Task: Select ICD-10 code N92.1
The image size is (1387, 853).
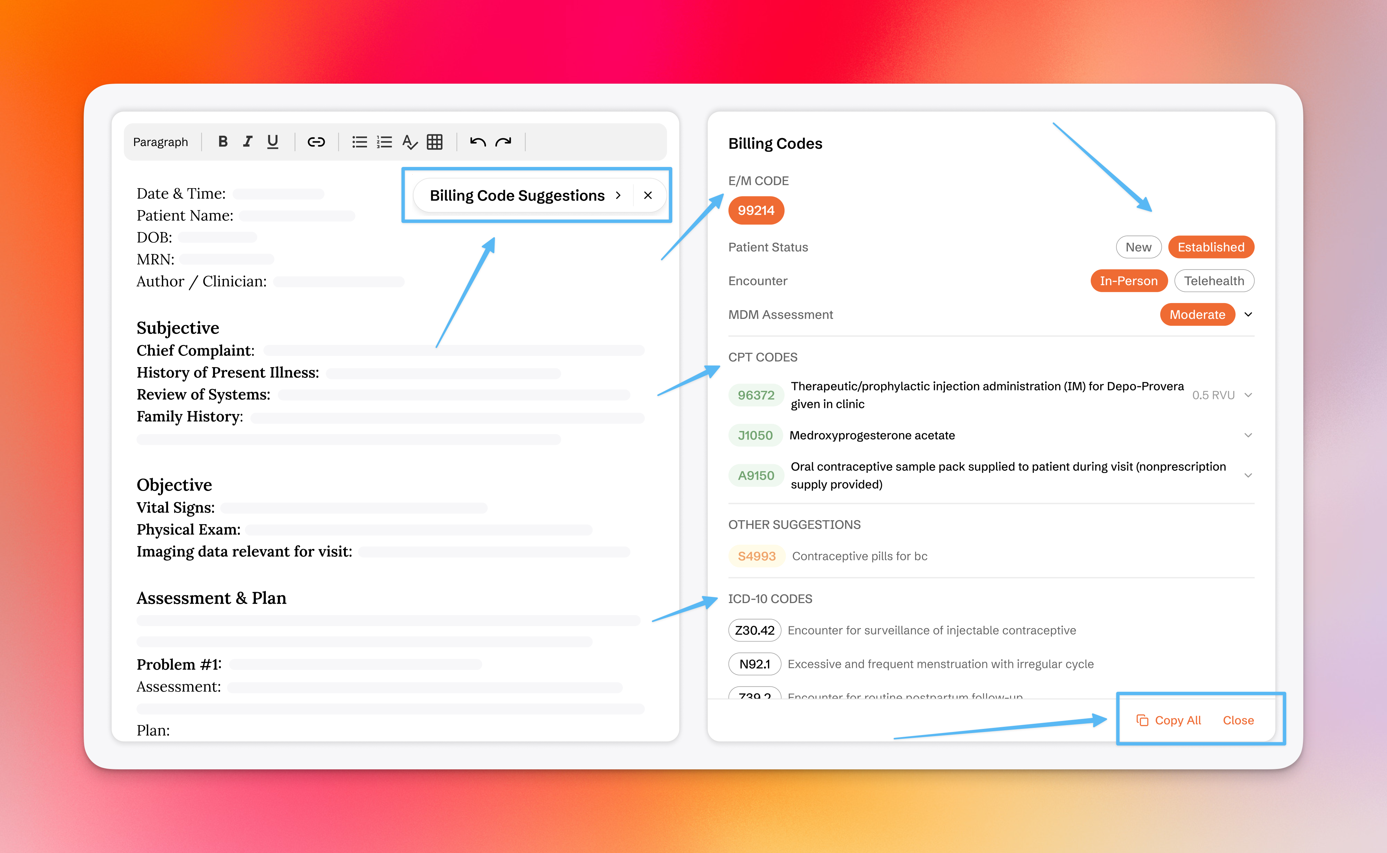Action: pyautogui.click(x=755, y=664)
